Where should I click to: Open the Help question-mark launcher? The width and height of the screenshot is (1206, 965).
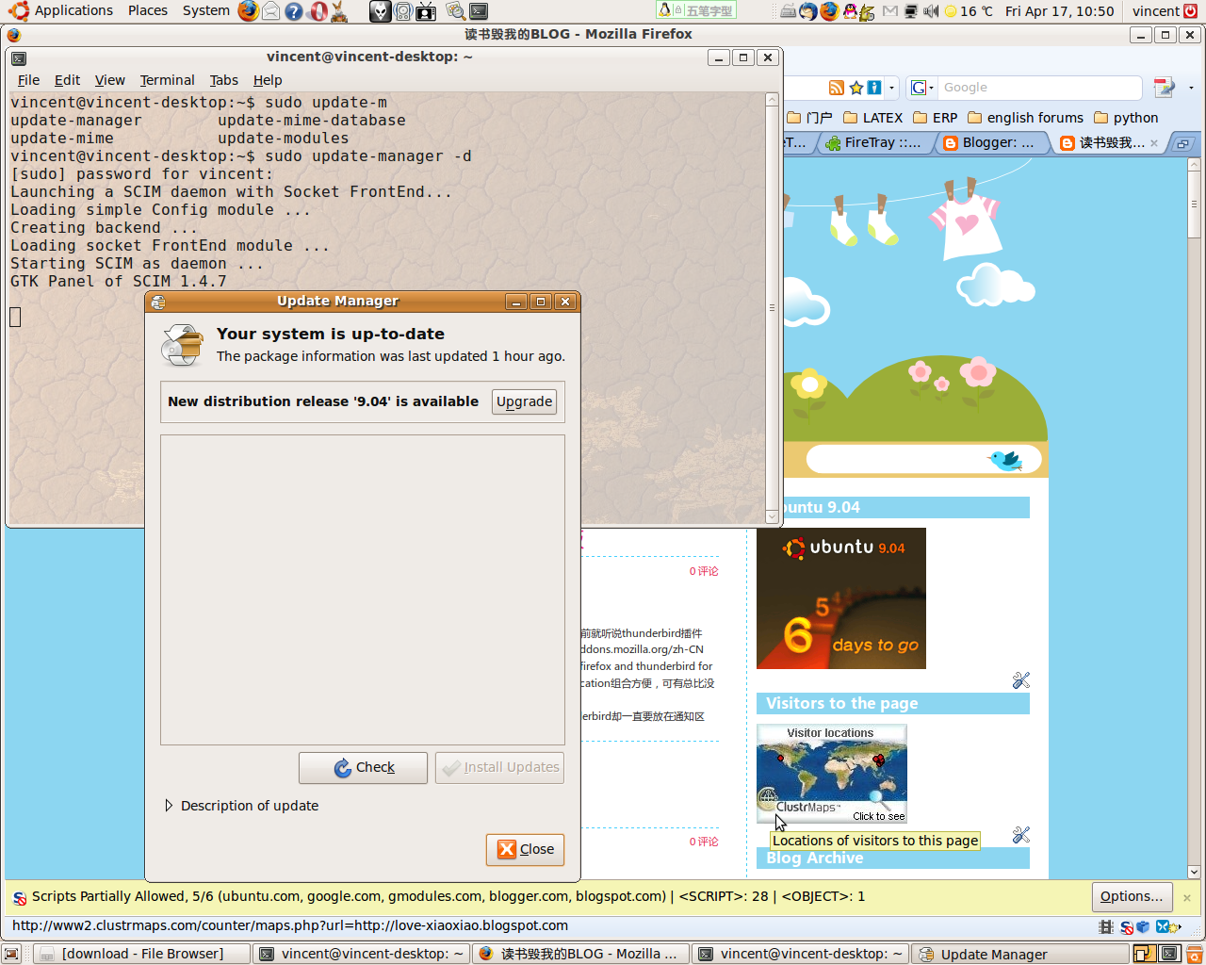[294, 11]
